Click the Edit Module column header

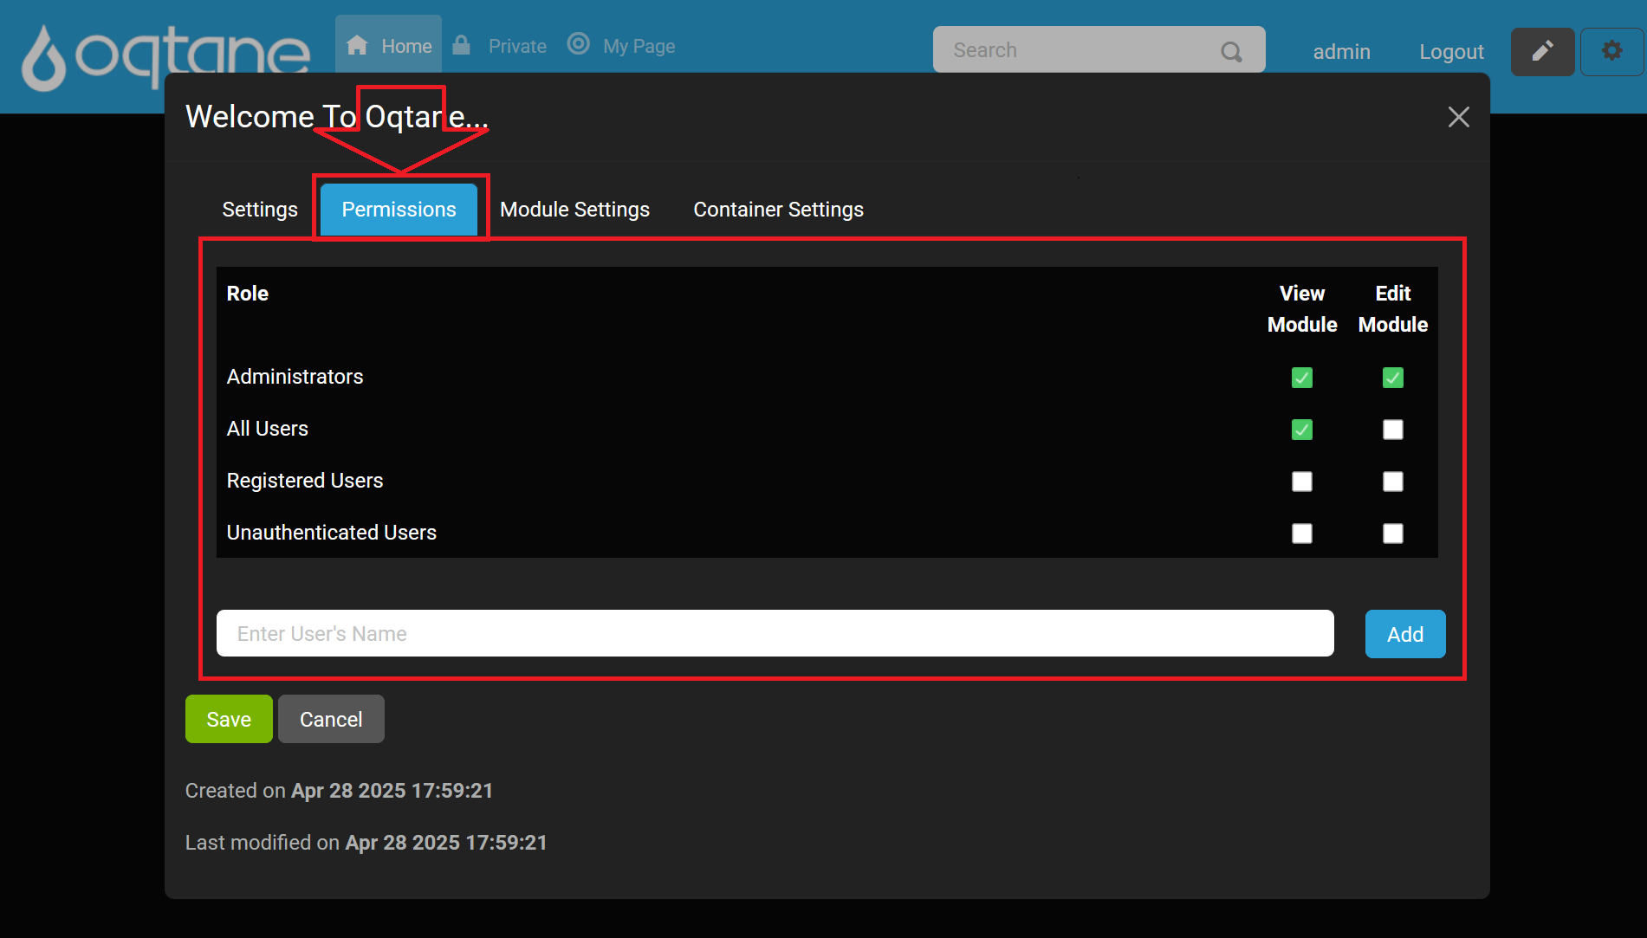[x=1393, y=309]
